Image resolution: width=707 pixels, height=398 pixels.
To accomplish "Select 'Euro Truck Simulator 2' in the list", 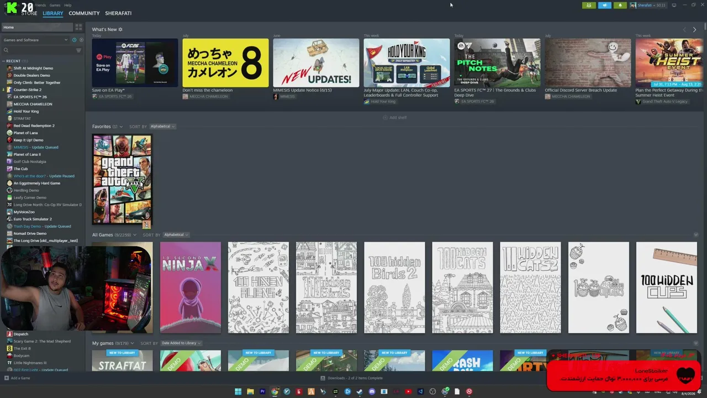I will pyautogui.click(x=33, y=219).
